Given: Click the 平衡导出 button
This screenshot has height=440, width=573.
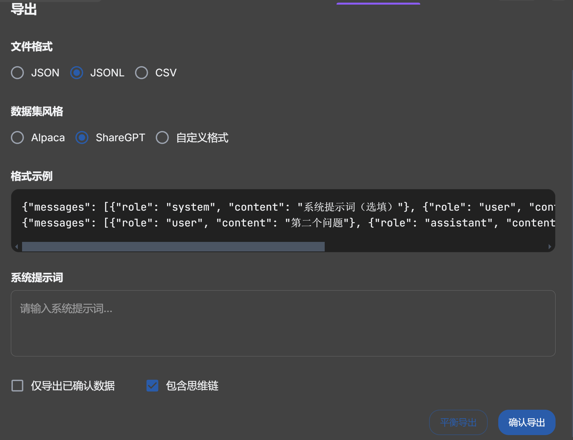Looking at the screenshot, I should [x=458, y=422].
